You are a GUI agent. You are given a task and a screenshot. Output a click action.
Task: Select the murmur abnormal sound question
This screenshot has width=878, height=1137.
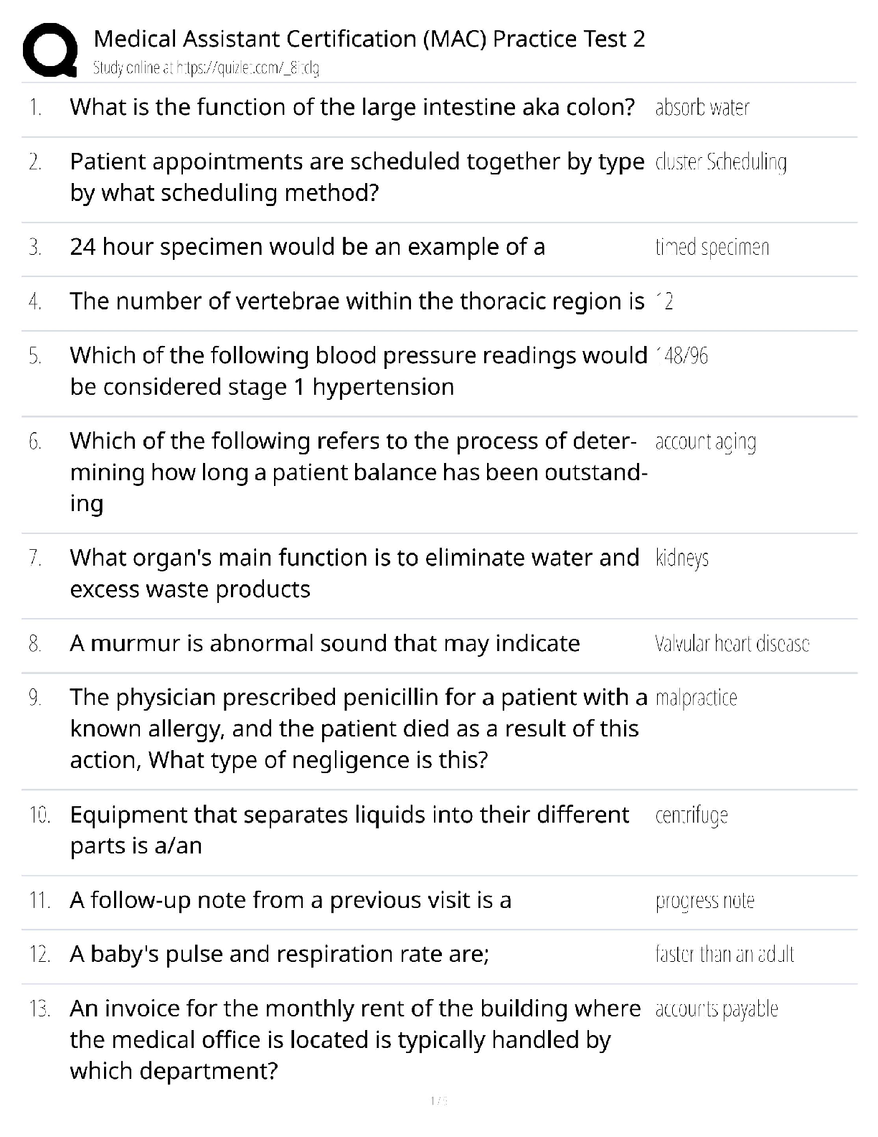click(x=324, y=643)
